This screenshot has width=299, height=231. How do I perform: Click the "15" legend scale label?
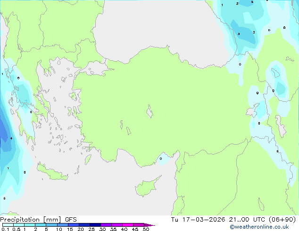(x=70, y=229)
